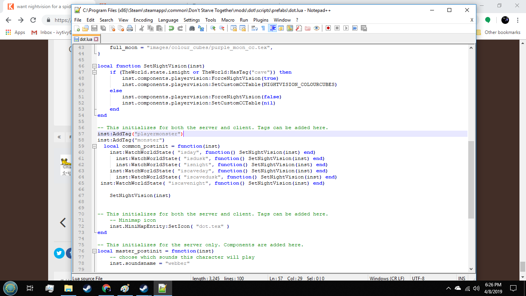This screenshot has width=526, height=296.
Task: Click the Cut scissors icon
Action: [141, 28]
